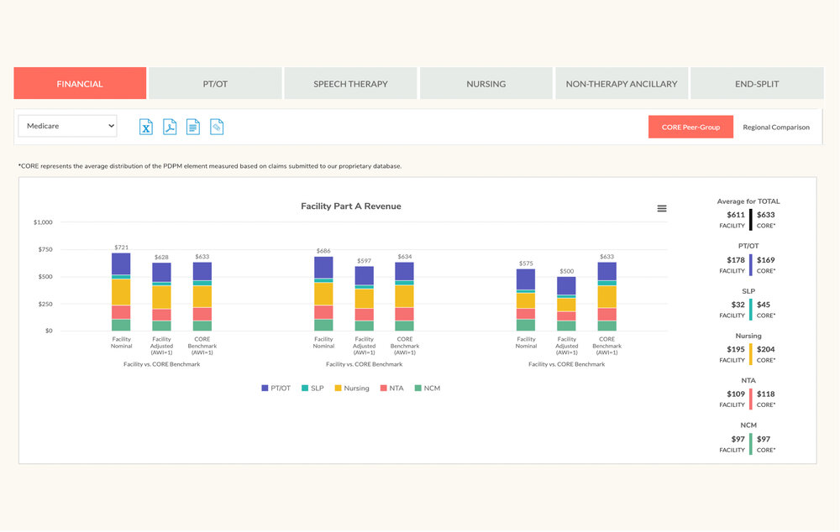Open the chart context menu hamburger

coord(662,208)
